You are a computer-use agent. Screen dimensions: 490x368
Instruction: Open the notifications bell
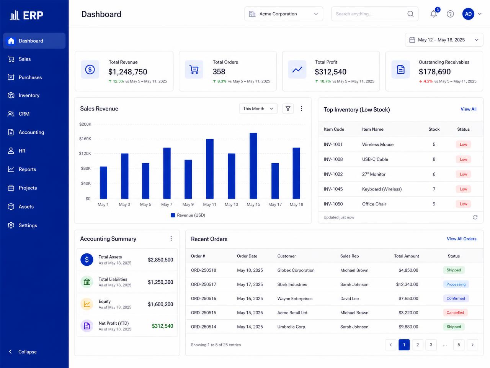434,14
